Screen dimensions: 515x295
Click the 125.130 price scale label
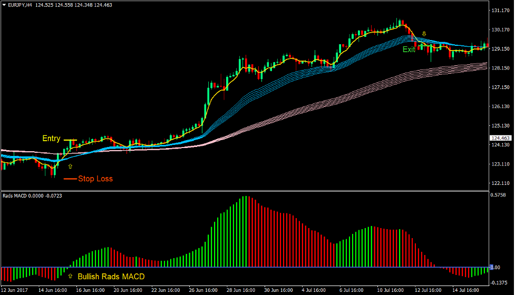501,126
